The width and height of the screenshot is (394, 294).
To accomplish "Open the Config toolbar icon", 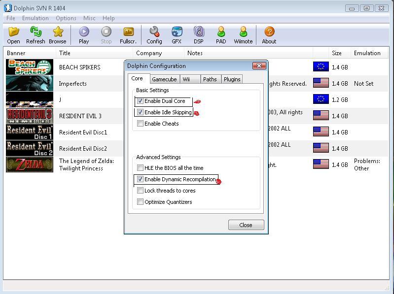I will (x=154, y=32).
